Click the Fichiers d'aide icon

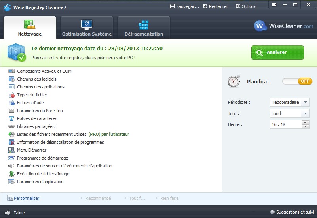click(11, 102)
